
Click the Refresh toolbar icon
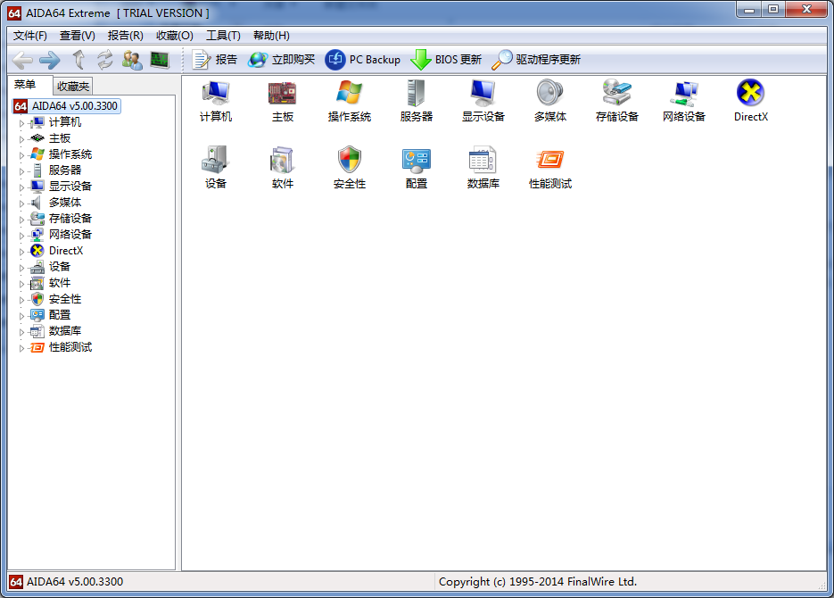[104, 60]
